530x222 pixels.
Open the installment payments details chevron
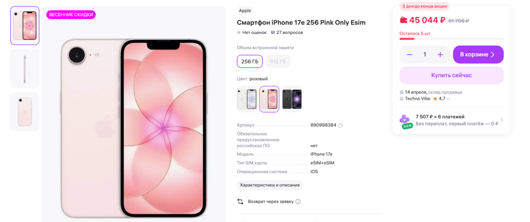pyautogui.click(x=501, y=120)
